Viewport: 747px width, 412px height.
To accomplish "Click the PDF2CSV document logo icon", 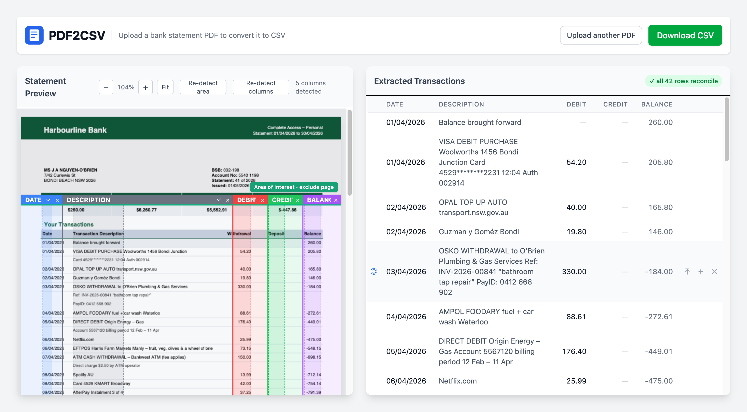I will pos(34,35).
